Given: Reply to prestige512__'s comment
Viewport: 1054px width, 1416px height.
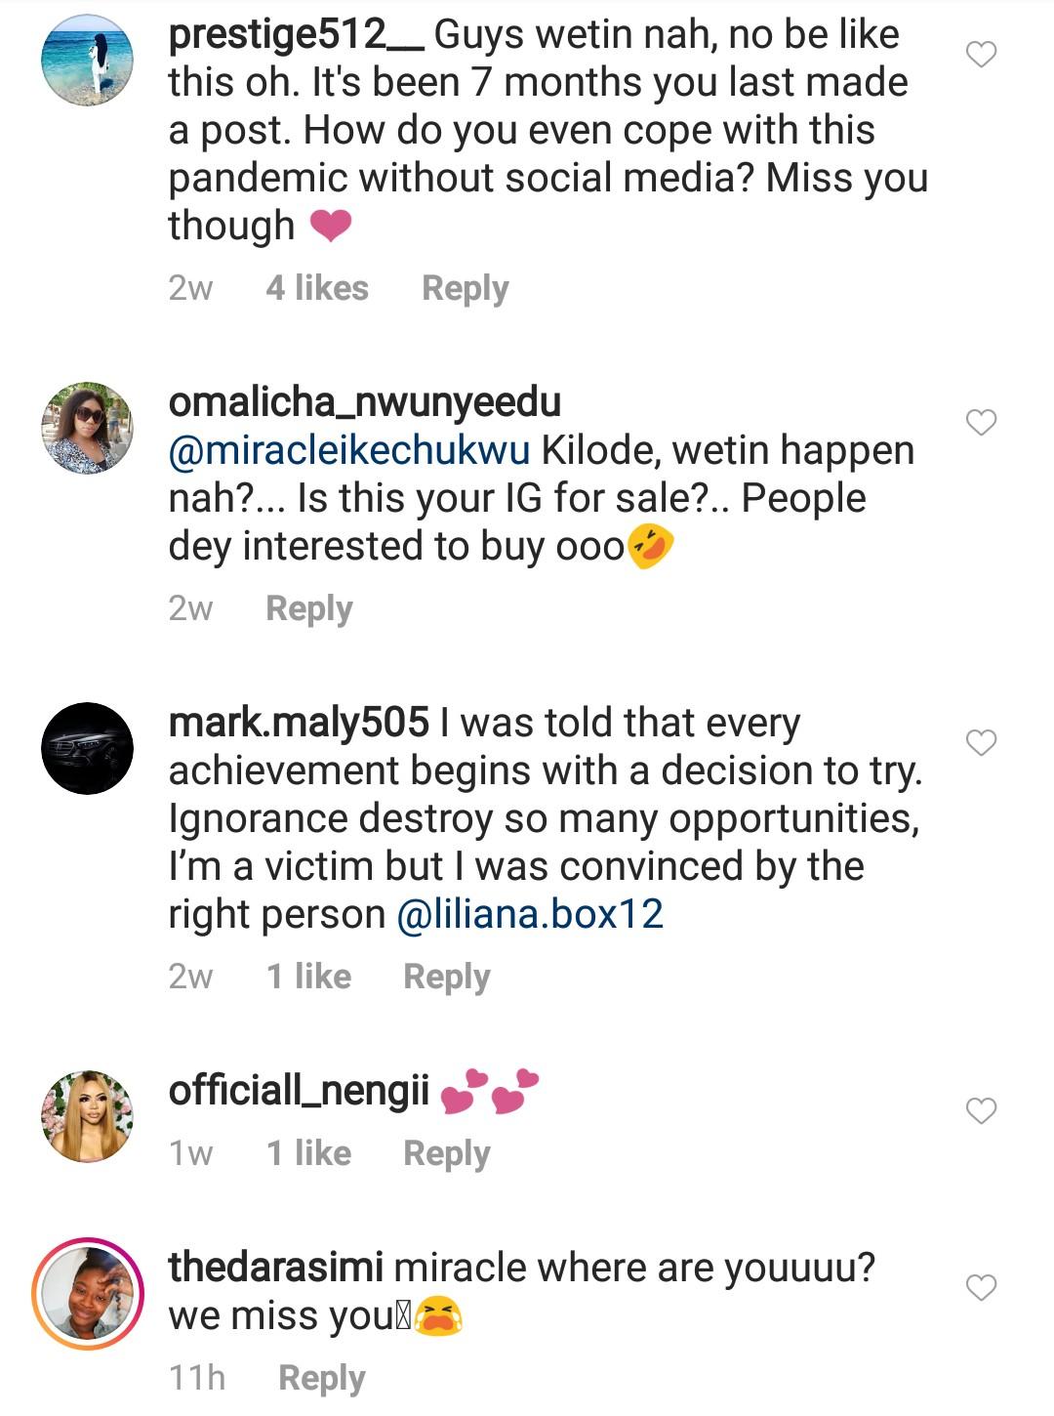Looking at the screenshot, I should [465, 289].
